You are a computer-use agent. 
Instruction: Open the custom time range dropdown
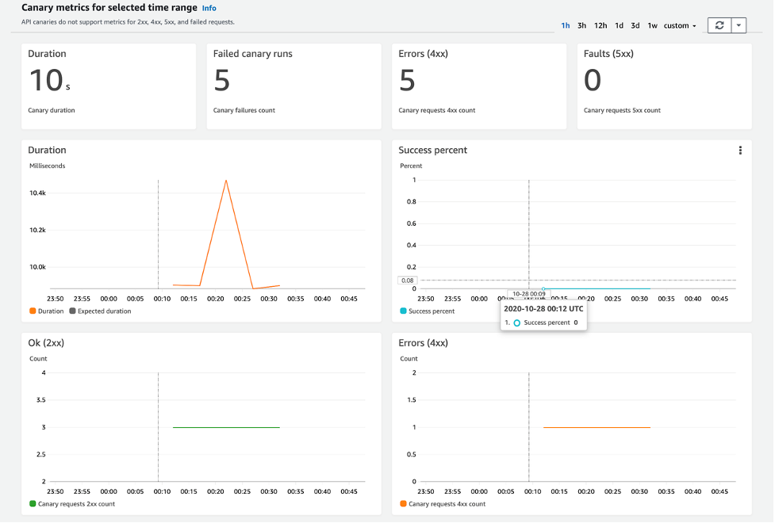tap(678, 25)
